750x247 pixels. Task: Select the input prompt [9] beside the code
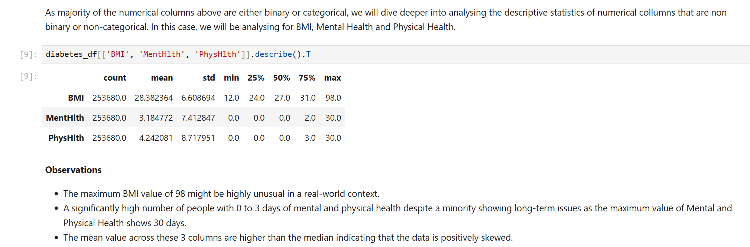point(28,55)
